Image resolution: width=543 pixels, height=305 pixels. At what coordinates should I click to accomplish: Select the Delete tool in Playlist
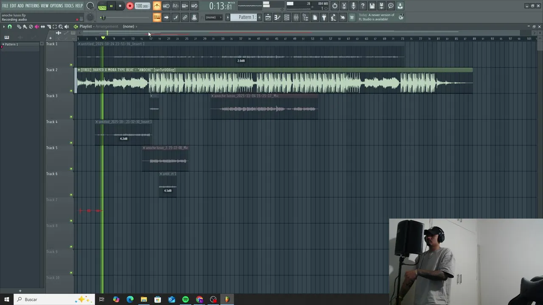coord(31,27)
